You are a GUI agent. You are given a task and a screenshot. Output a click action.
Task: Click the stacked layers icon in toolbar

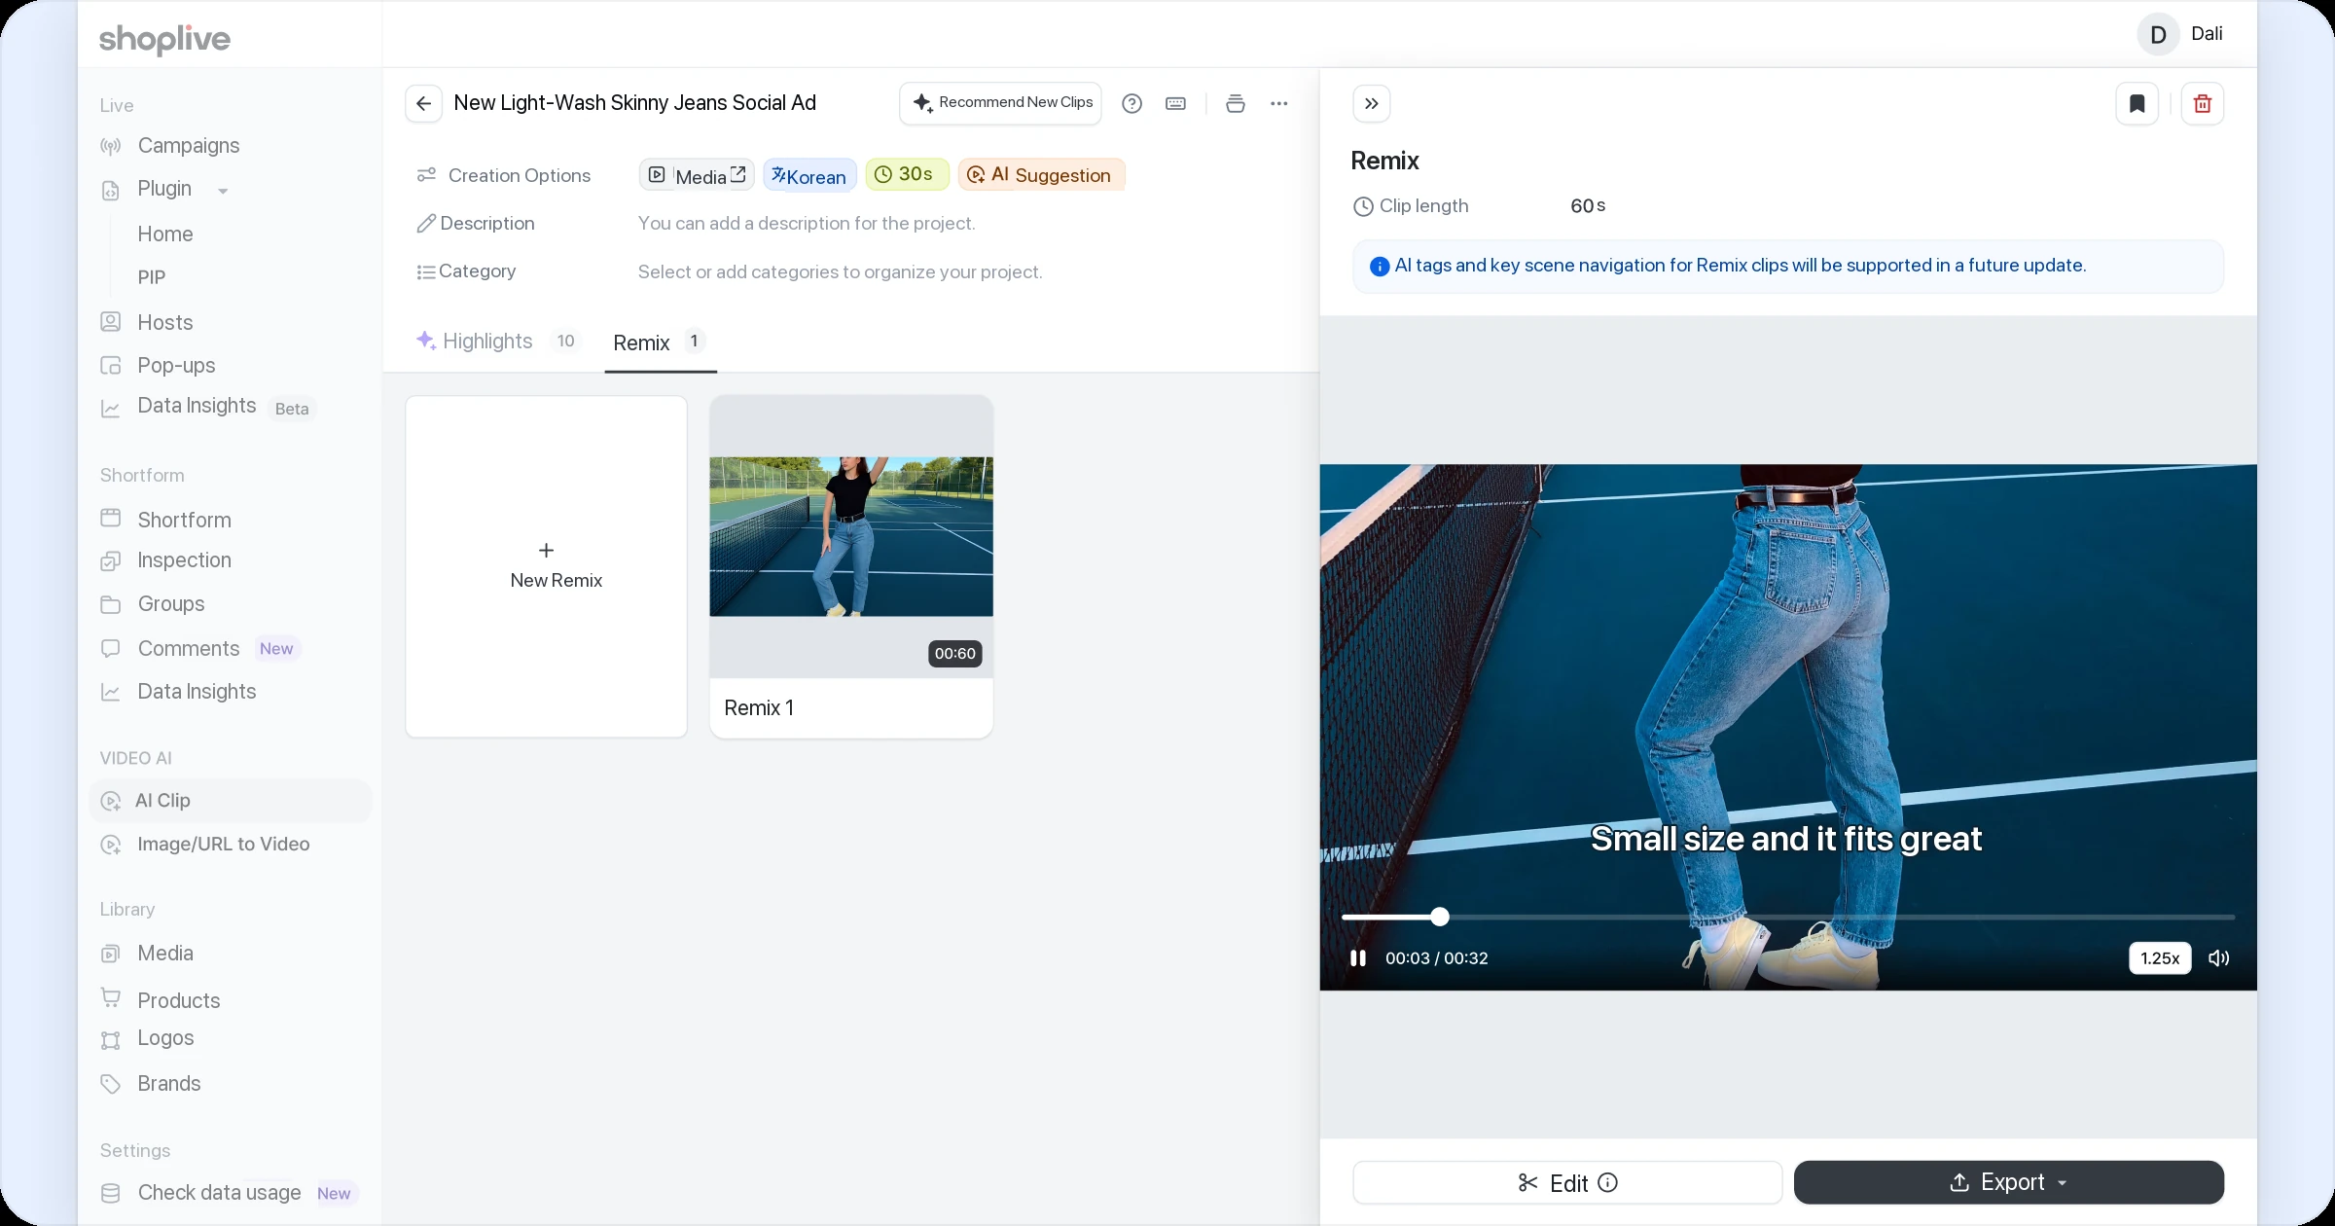pos(1235,103)
